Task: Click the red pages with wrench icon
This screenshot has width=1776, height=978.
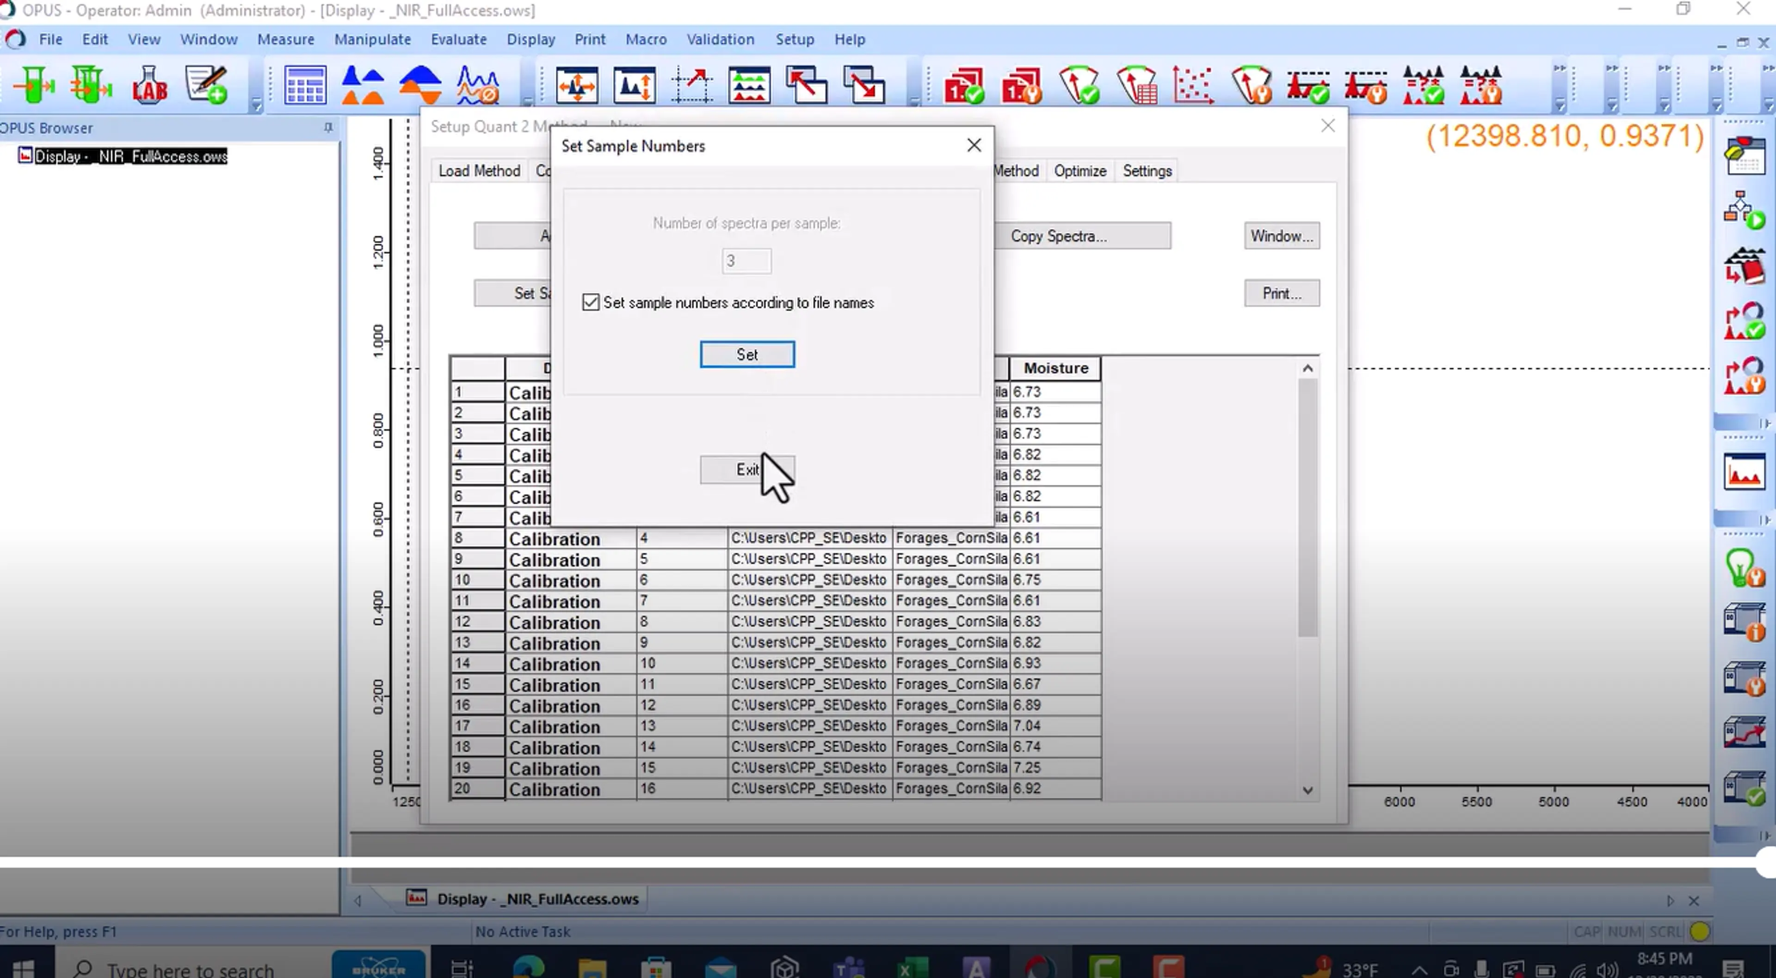Action: coord(1021,86)
